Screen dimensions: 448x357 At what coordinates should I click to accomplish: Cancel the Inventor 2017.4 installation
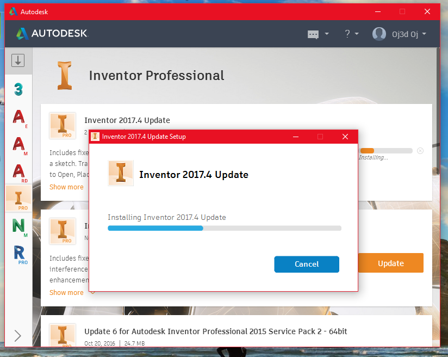pyautogui.click(x=306, y=263)
